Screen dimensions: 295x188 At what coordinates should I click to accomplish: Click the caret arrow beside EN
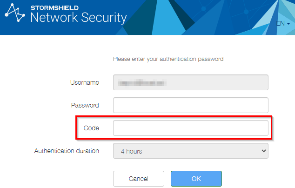click(x=289, y=24)
